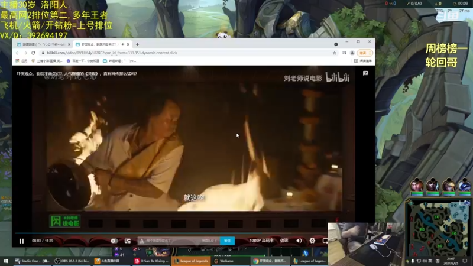Send danmaku with the blue 发送 button
The width and height of the screenshot is (473, 266).
coord(227,241)
